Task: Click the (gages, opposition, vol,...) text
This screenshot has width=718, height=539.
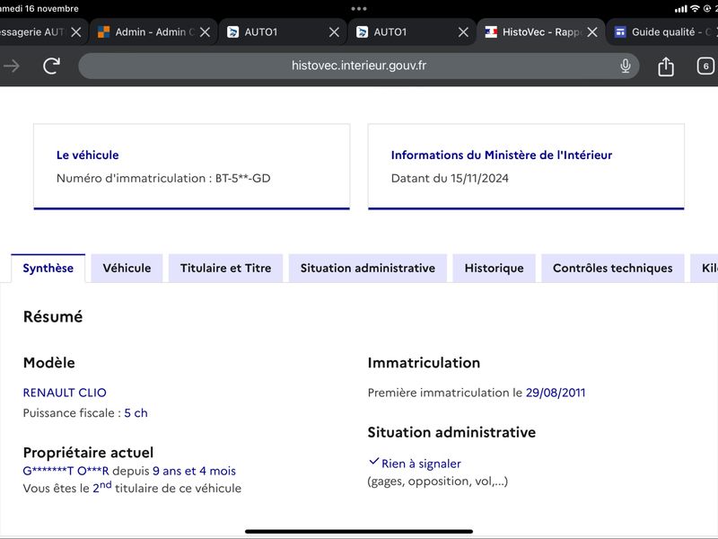Action: point(438,482)
